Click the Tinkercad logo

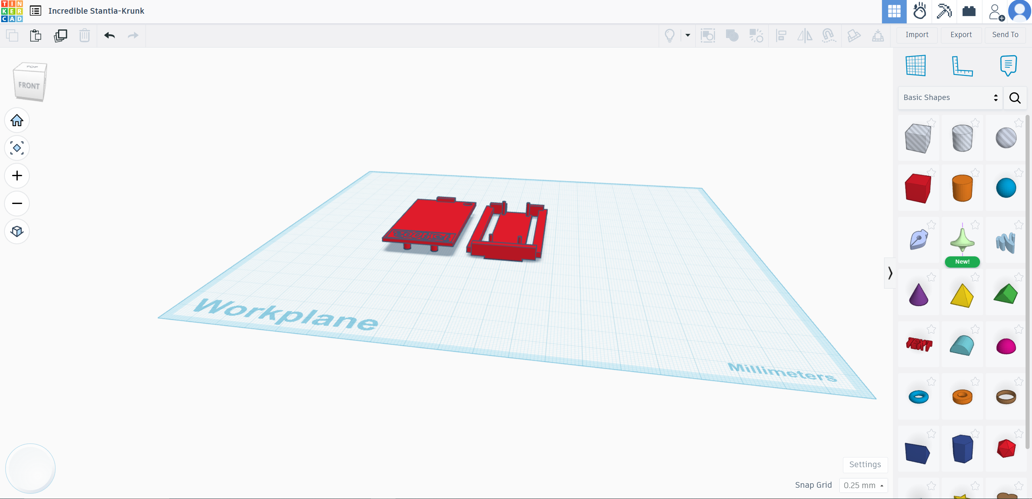tap(12, 11)
